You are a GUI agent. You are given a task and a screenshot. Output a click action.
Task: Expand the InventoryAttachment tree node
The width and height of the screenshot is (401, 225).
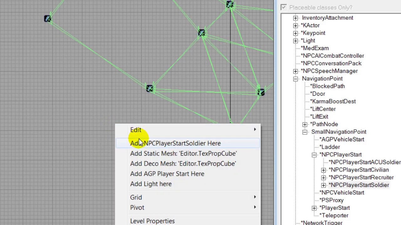(295, 18)
